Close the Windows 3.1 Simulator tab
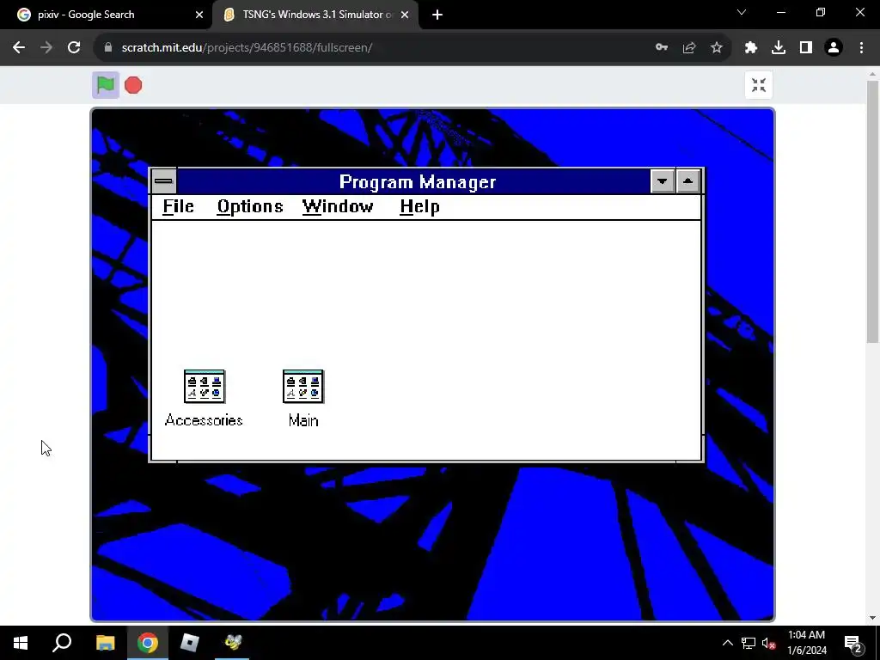The width and height of the screenshot is (880, 660). tap(405, 15)
